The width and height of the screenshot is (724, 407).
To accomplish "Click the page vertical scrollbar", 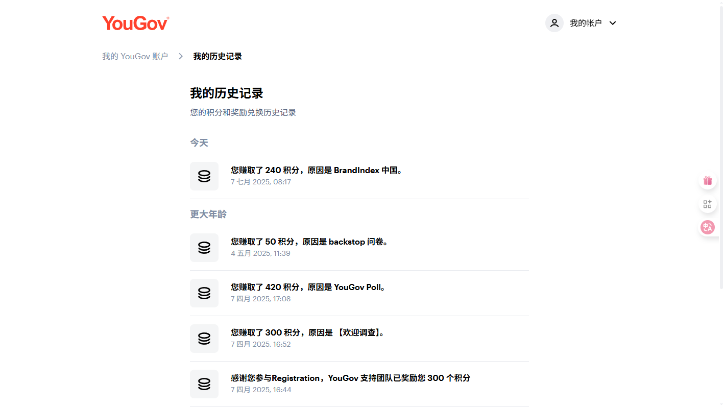I will pyautogui.click(x=721, y=148).
